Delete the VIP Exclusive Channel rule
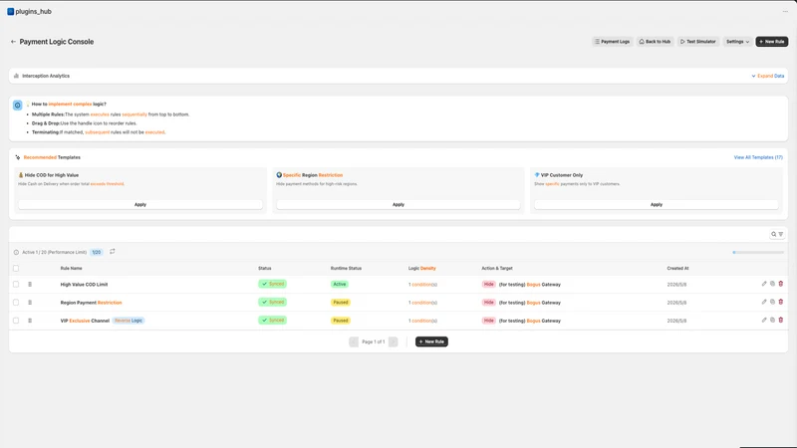The height and width of the screenshot is (448, 797). pyautogui.click(x=781, y=320)
